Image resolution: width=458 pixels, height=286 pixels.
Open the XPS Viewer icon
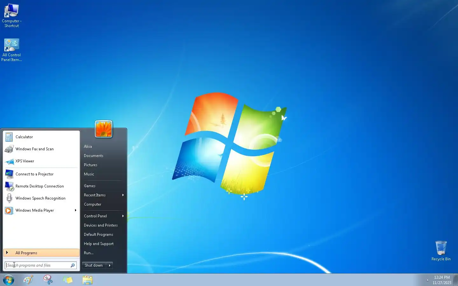coord(9,161)
